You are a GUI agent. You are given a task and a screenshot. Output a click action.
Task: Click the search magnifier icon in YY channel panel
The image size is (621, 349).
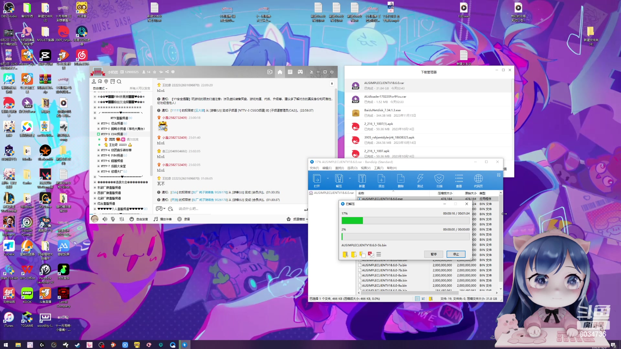(119, 81)
